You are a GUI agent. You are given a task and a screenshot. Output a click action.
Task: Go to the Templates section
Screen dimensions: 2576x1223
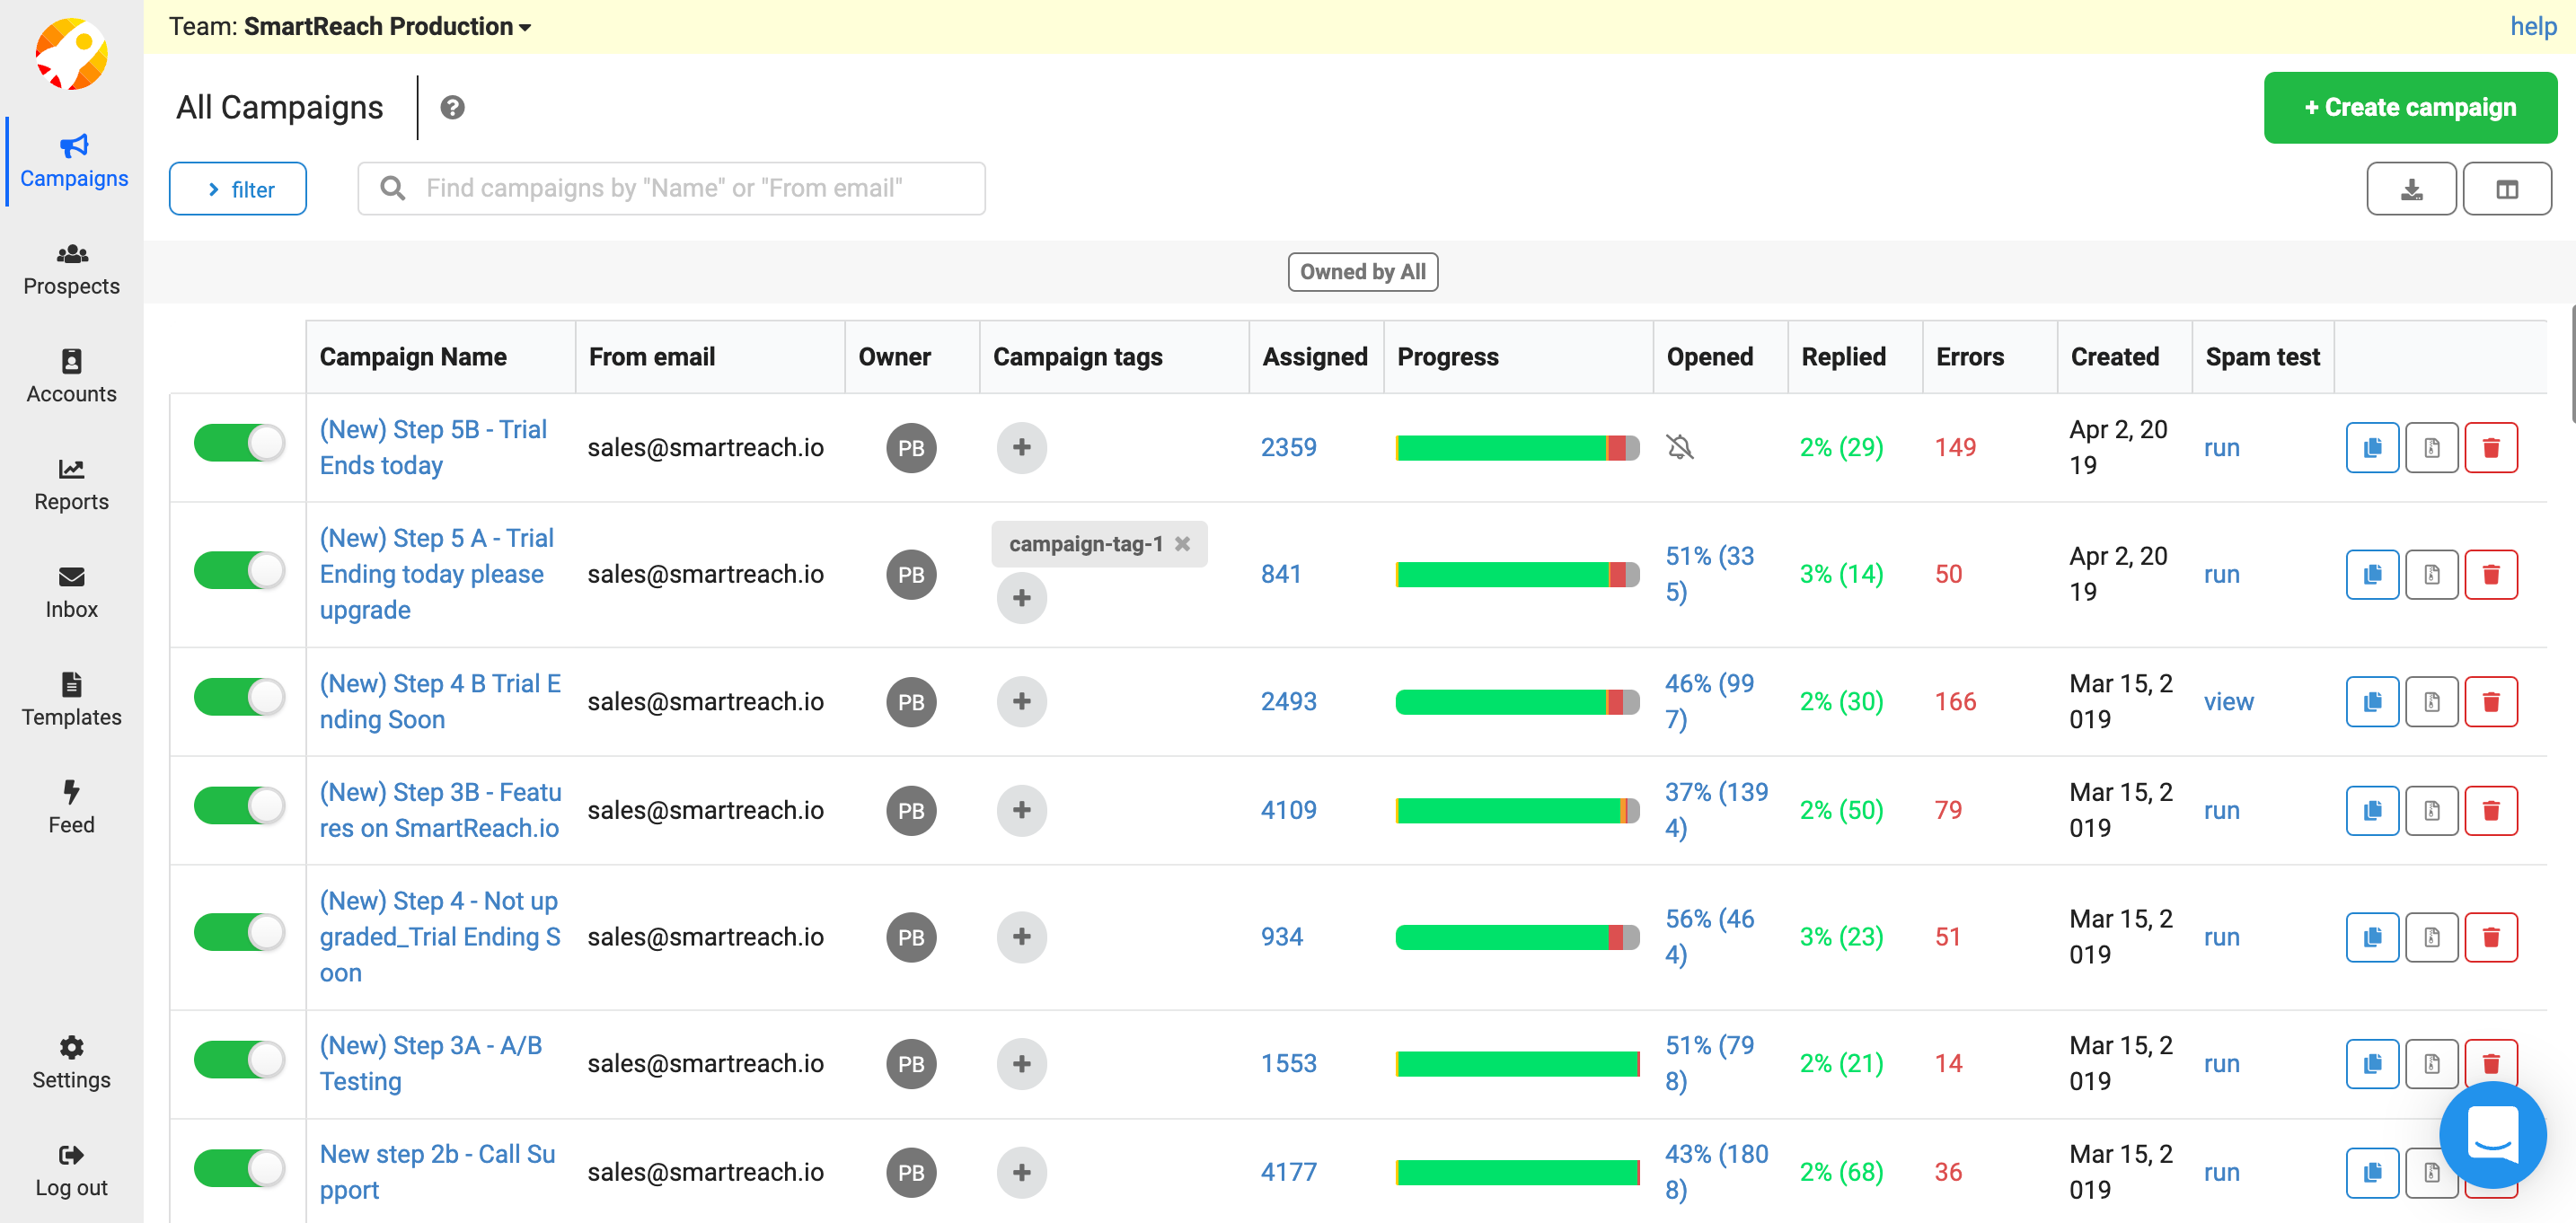71,699
